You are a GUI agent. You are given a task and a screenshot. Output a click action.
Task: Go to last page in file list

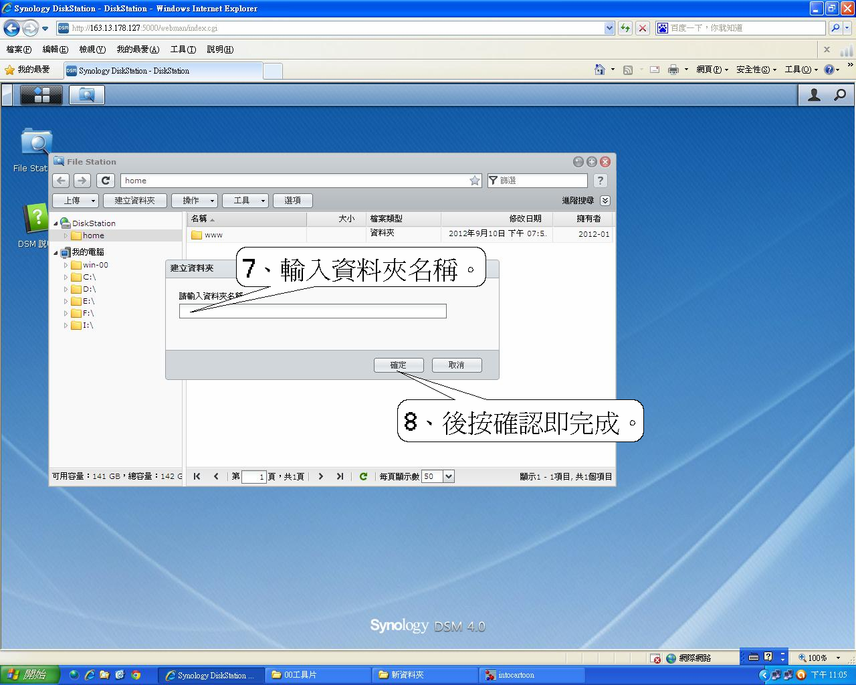coord(340,476)
